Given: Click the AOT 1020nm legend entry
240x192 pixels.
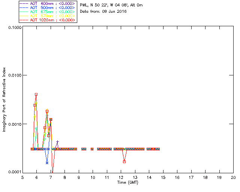Looking at the screenshot, I should pyautogui.click(x=48, y=20).
